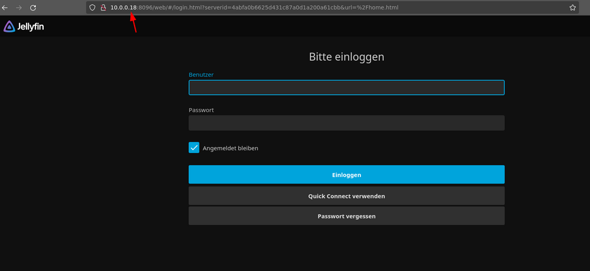Click the Jellyfin logo in the header

24,27
